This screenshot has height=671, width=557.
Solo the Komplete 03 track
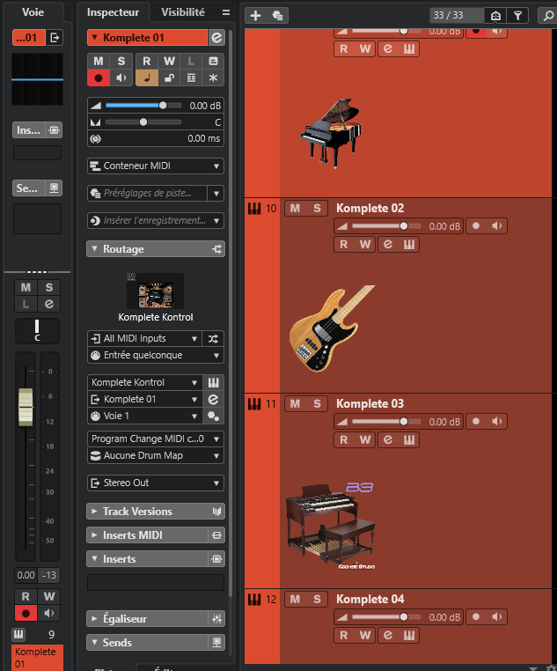pos(317,404)
